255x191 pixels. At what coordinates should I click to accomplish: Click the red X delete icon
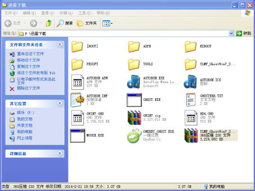pyautogui.click(x=12, y=89)
